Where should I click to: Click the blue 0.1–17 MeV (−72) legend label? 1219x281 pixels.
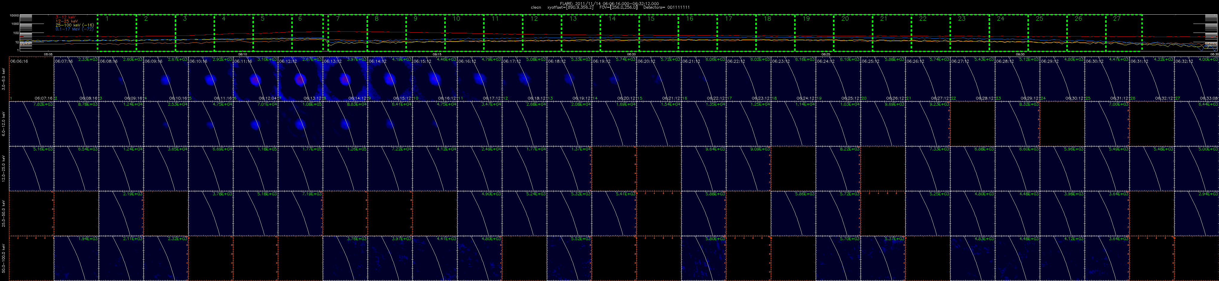click(75, 29)
